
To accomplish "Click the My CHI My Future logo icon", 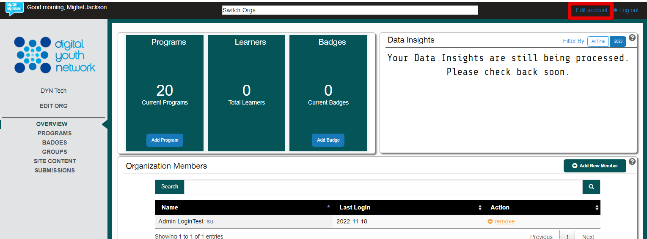I will click(x=14, y=8).
